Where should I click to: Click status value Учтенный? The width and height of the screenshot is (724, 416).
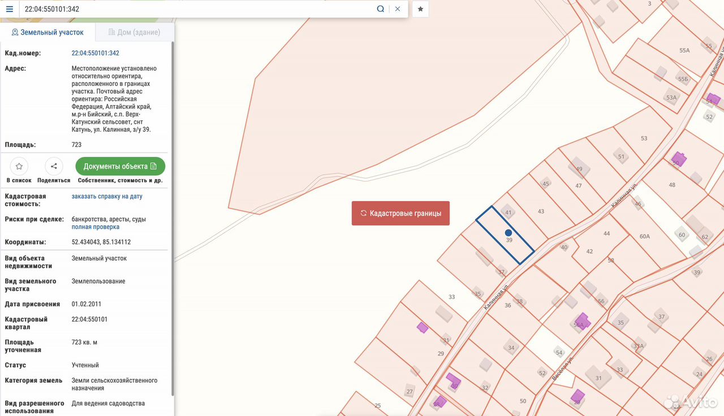pyautogui.click(x=85, y=365)
